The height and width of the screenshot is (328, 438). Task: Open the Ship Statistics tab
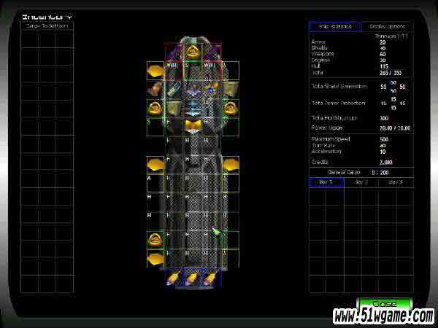pos(335,27)
